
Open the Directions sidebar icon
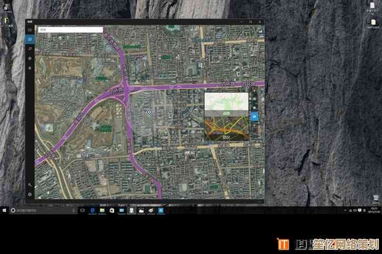point(30,58)
